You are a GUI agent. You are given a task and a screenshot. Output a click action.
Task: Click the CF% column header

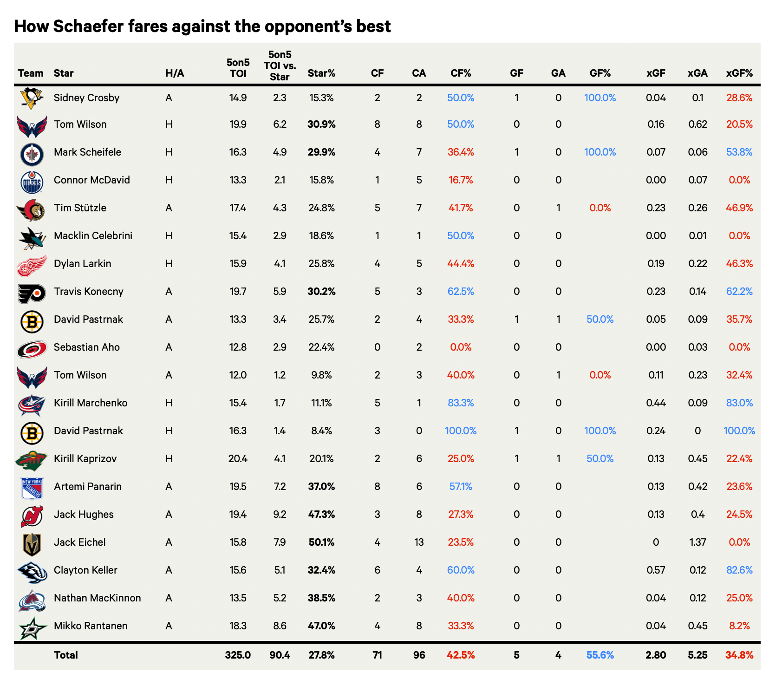coord(461,73)
